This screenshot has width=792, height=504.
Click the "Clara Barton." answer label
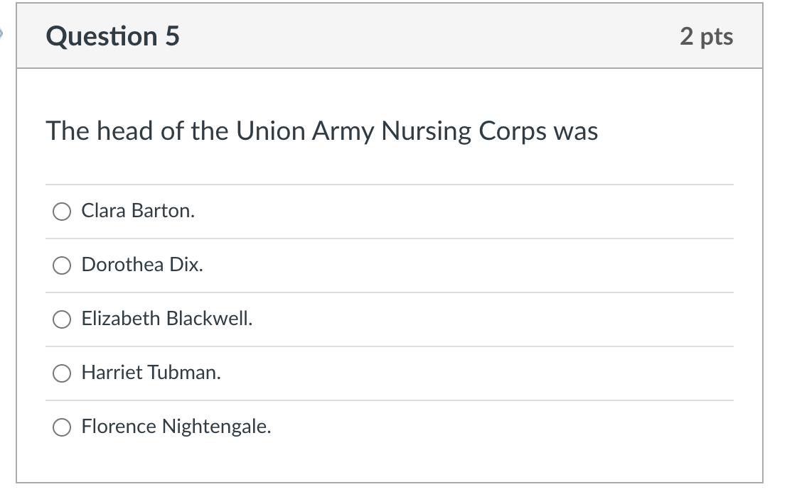point(138,211)
